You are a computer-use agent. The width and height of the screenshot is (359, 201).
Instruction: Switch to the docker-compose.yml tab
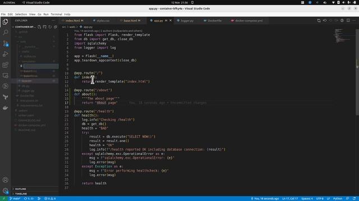pyautogui.click(x=249, y=21)
